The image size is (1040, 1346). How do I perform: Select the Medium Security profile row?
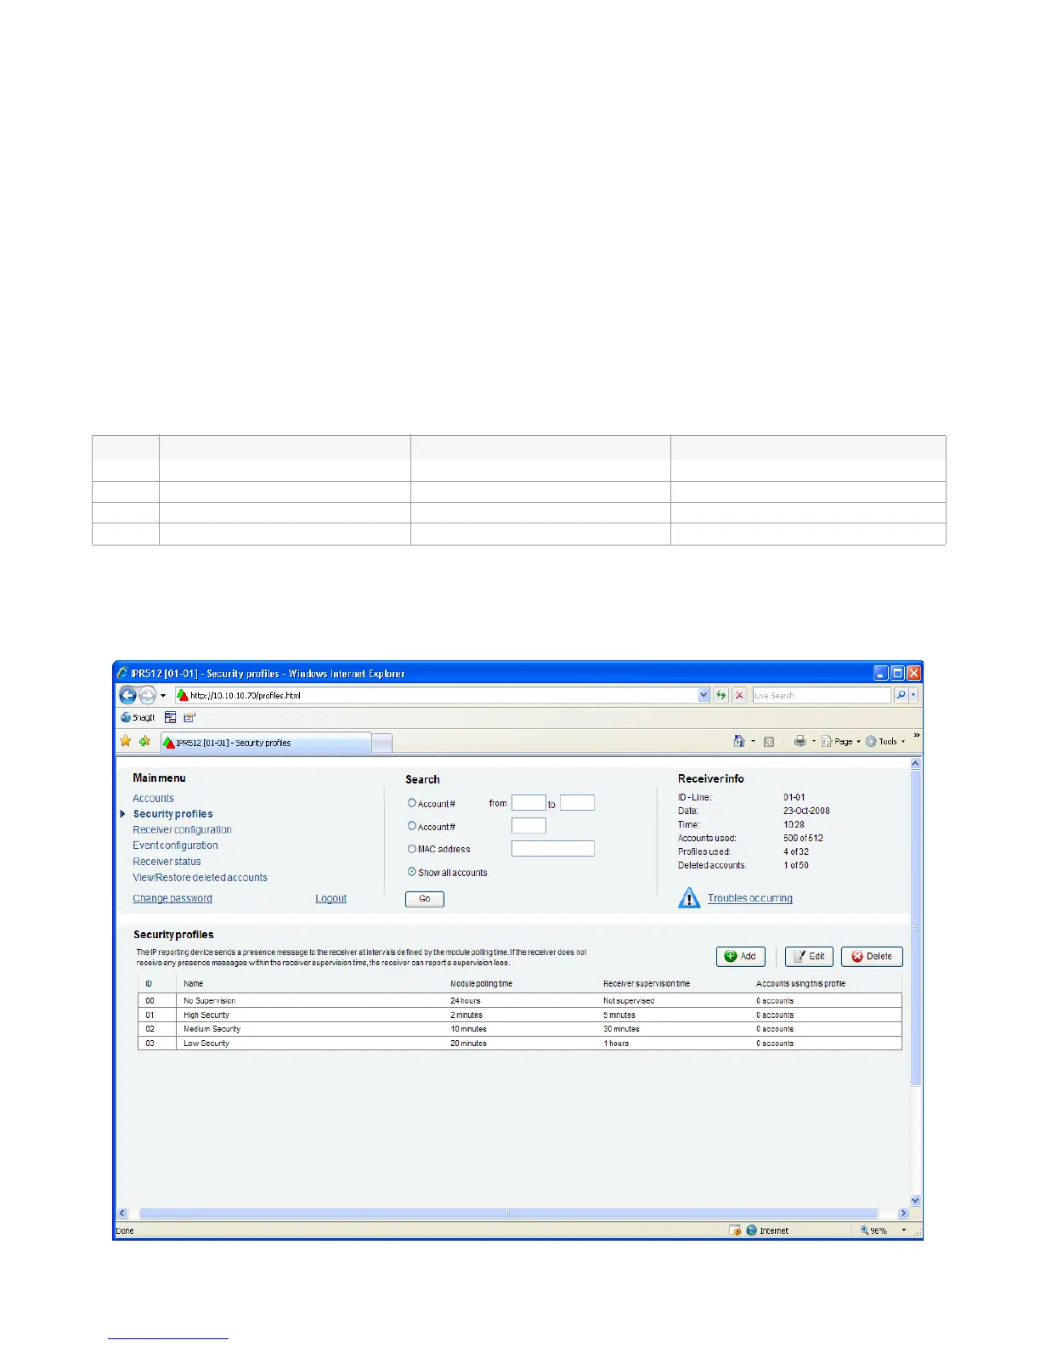pyautogui.click(x=520, y=1029)
